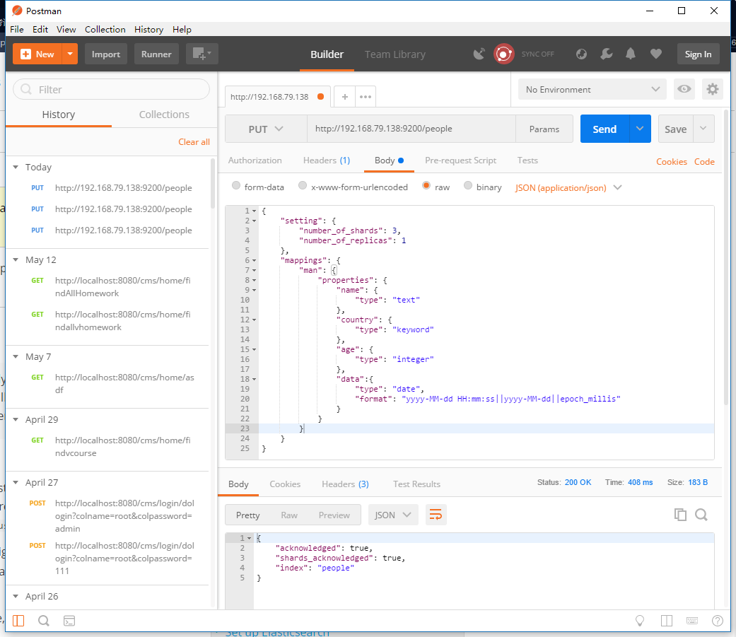Open the manage environments gear icon
Viewport: 736px width, 637px height.
tap(712, 89)
